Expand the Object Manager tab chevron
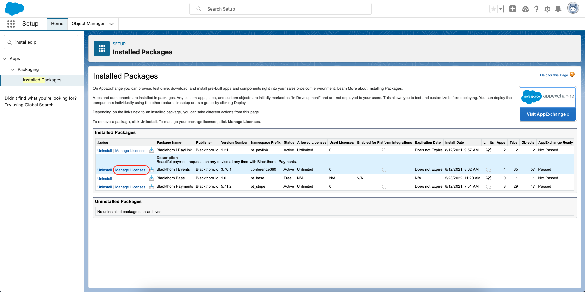 pos(111,24)
